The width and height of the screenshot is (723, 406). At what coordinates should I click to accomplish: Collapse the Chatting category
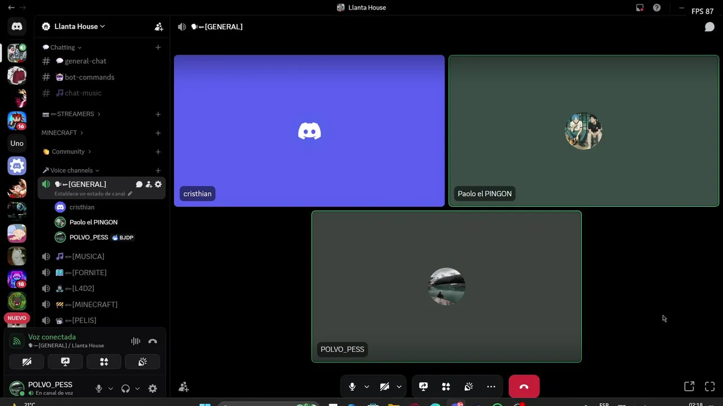[62, 47]
